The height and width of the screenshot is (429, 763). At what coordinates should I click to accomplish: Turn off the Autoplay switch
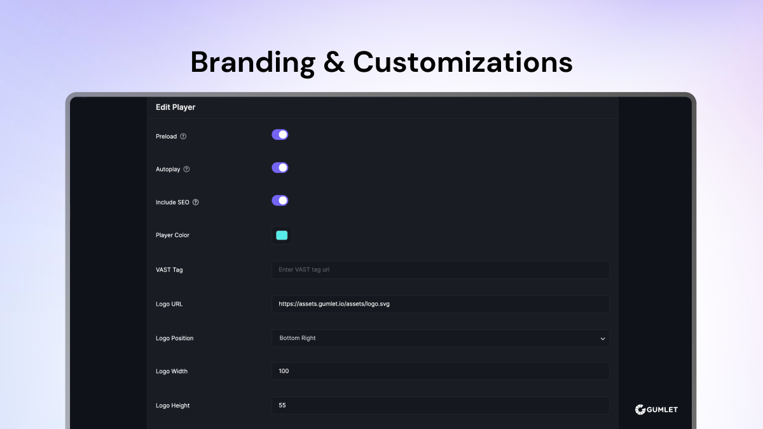[280, 168]
